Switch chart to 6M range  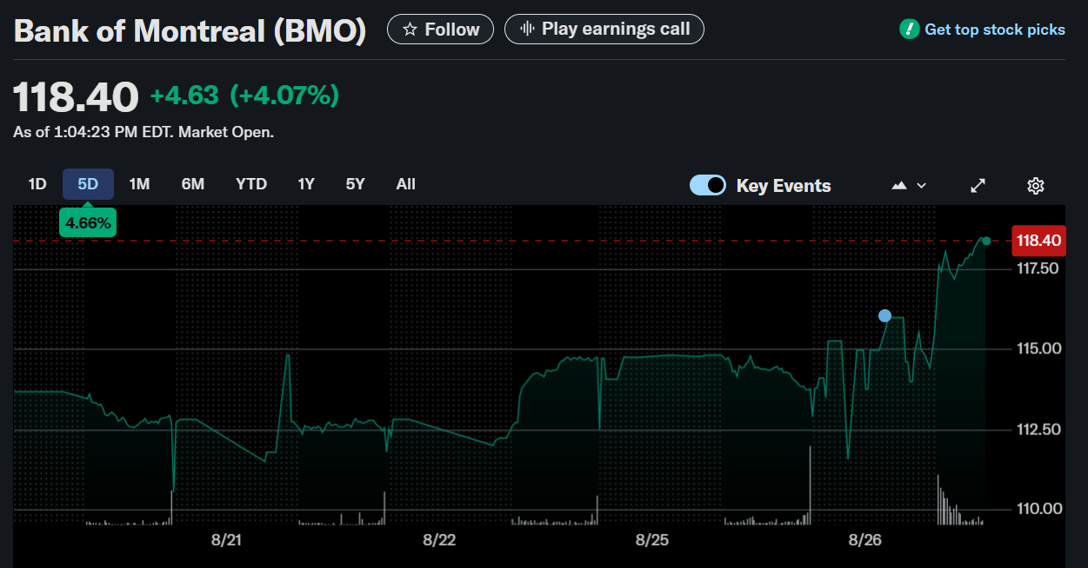[x=193, y=184]
